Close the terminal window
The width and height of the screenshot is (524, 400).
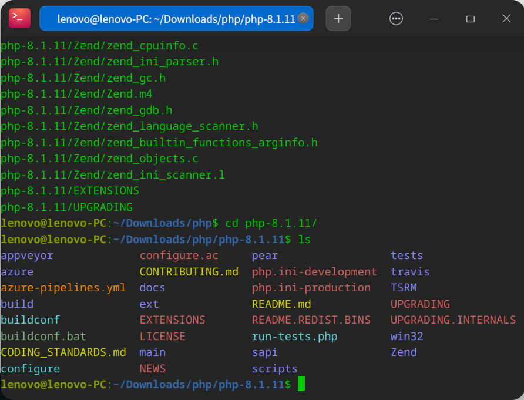pyautogui.click(x=506, y=18)
